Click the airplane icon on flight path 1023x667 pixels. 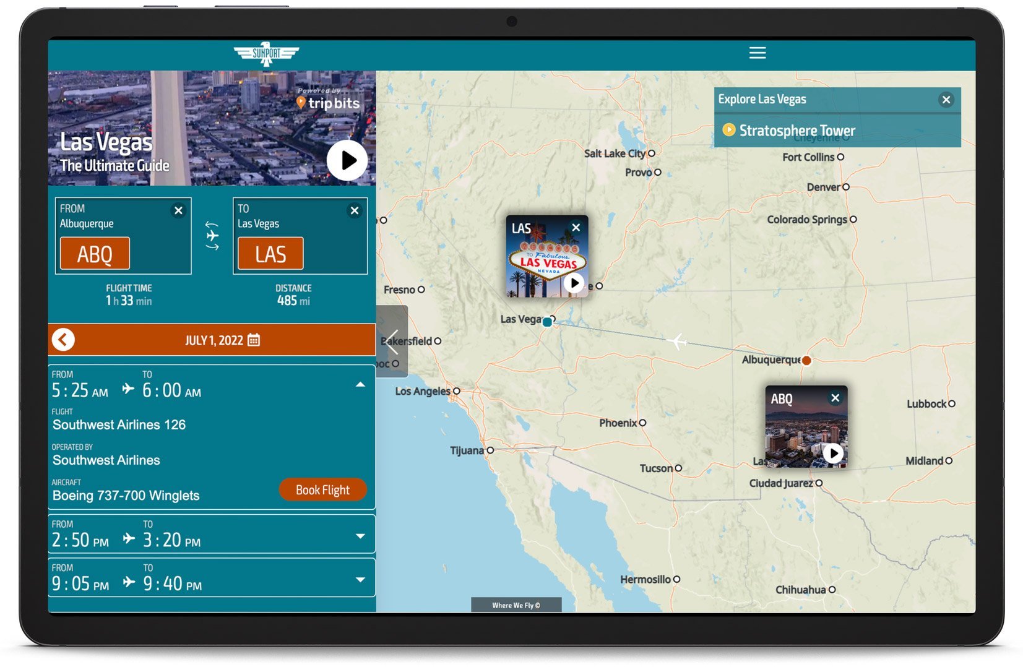point(678,341)
